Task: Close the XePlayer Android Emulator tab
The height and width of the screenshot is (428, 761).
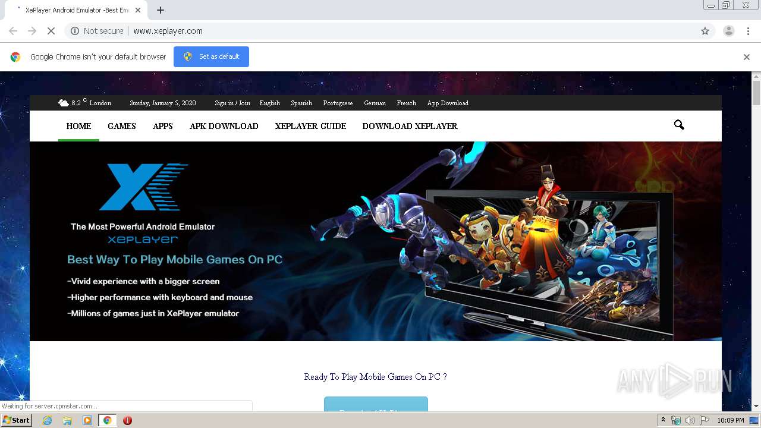Action: [139, 10]
